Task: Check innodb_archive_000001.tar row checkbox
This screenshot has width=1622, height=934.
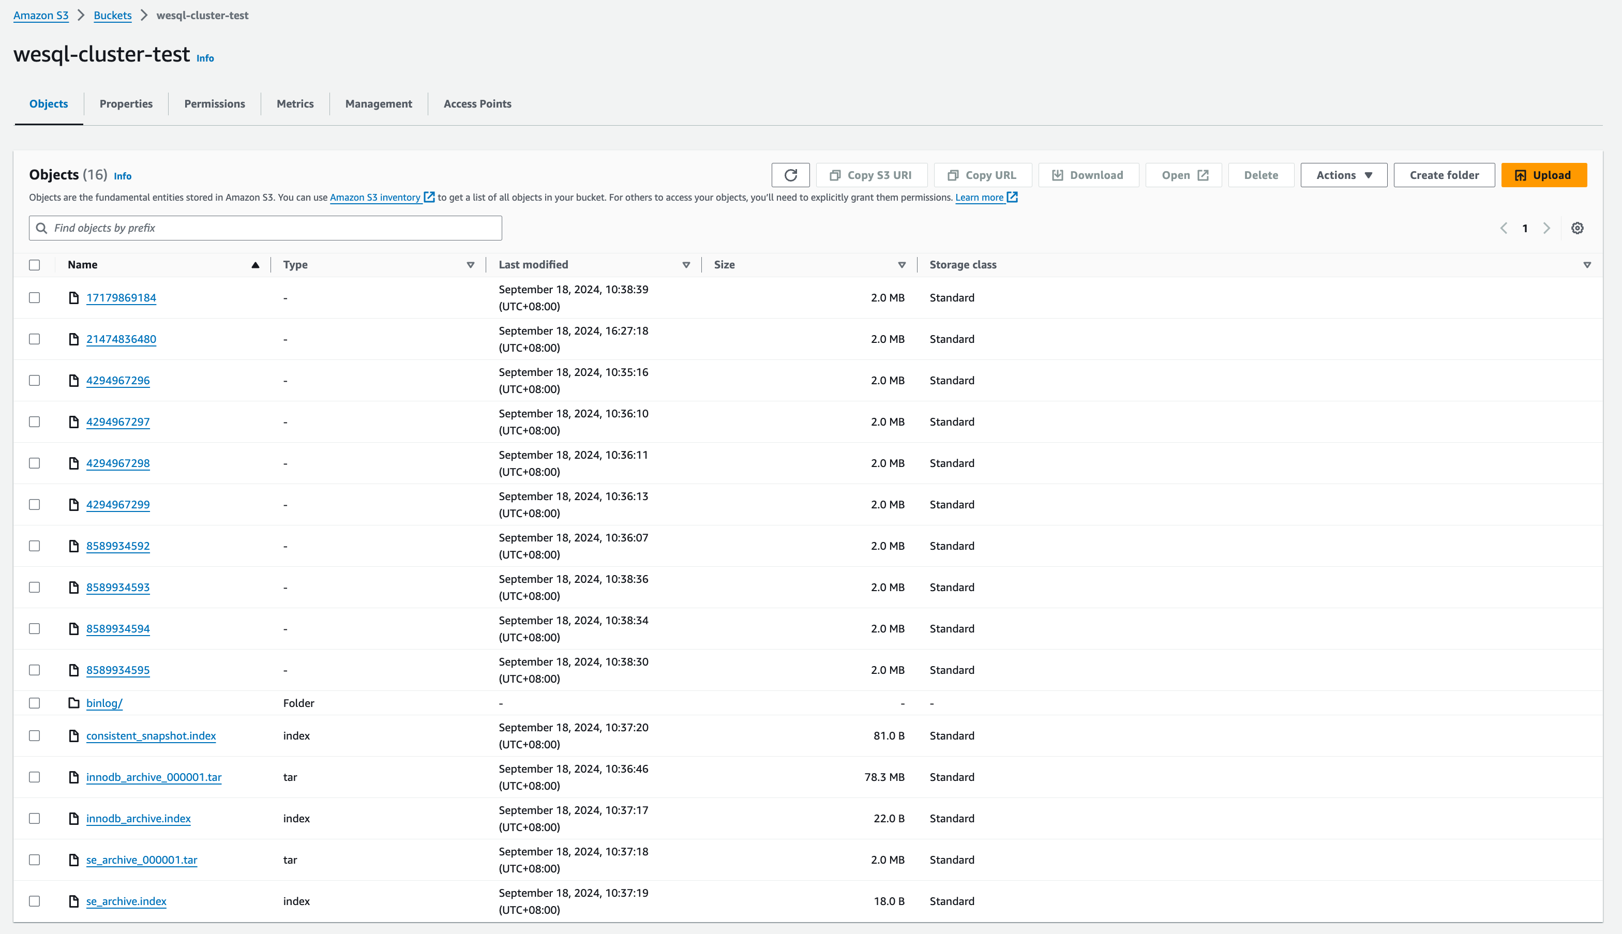Action: click(35, 777)
